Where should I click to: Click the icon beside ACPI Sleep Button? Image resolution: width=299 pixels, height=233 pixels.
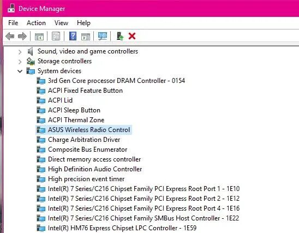pyautogui.click(x=41, y=110)
